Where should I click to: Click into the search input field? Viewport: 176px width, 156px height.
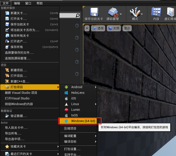[67, 15]
